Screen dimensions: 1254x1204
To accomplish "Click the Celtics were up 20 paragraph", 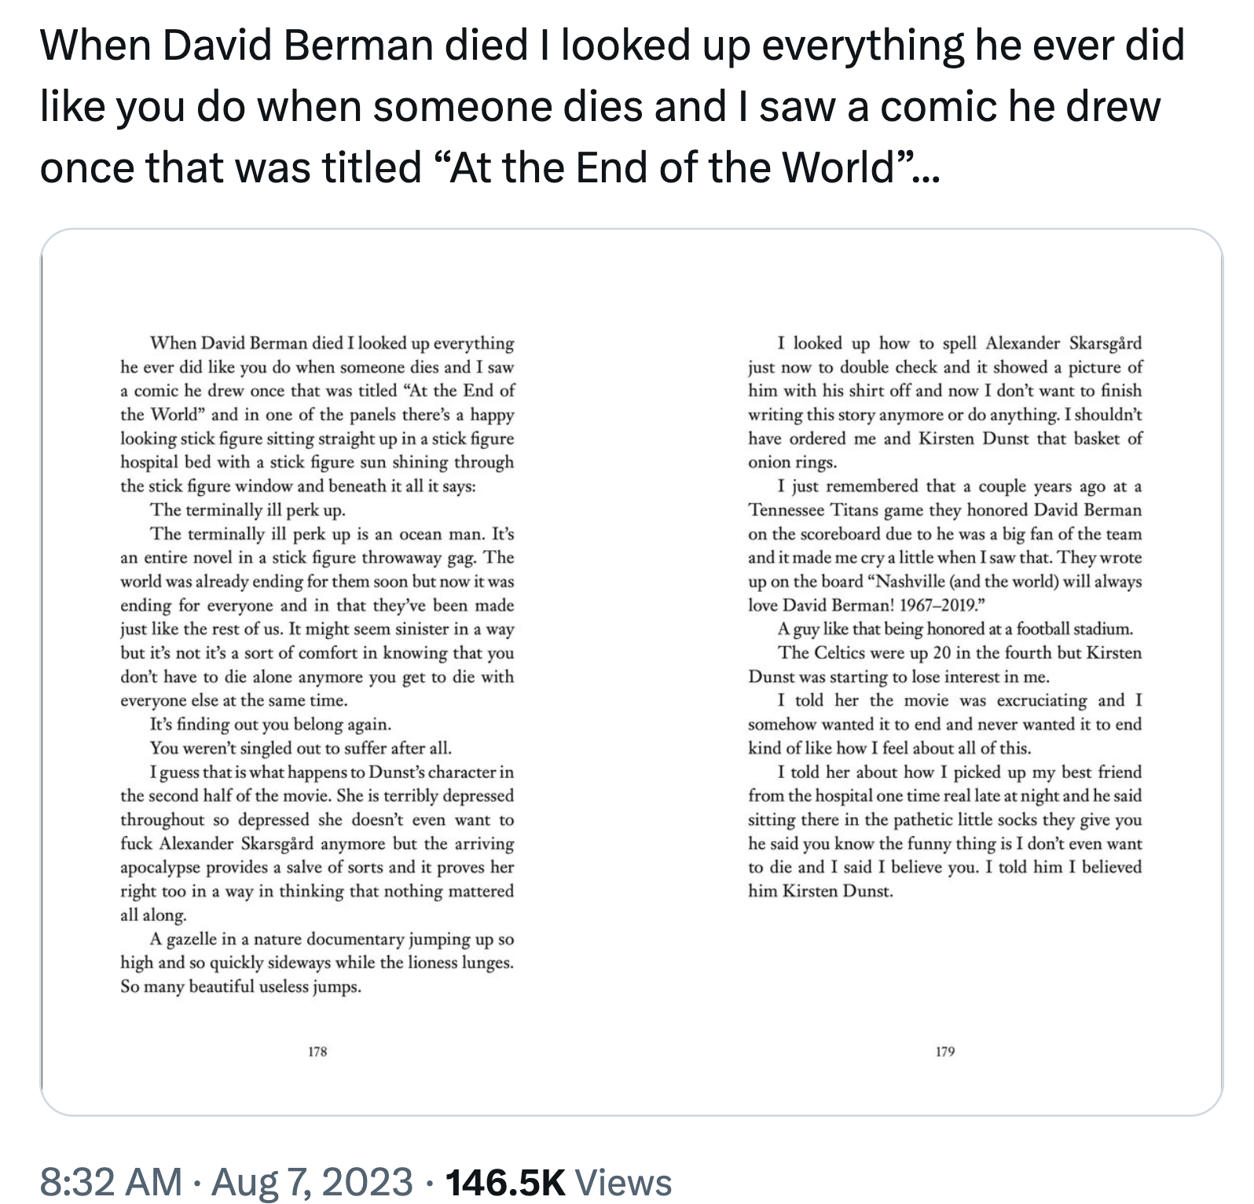I will 945,665.
